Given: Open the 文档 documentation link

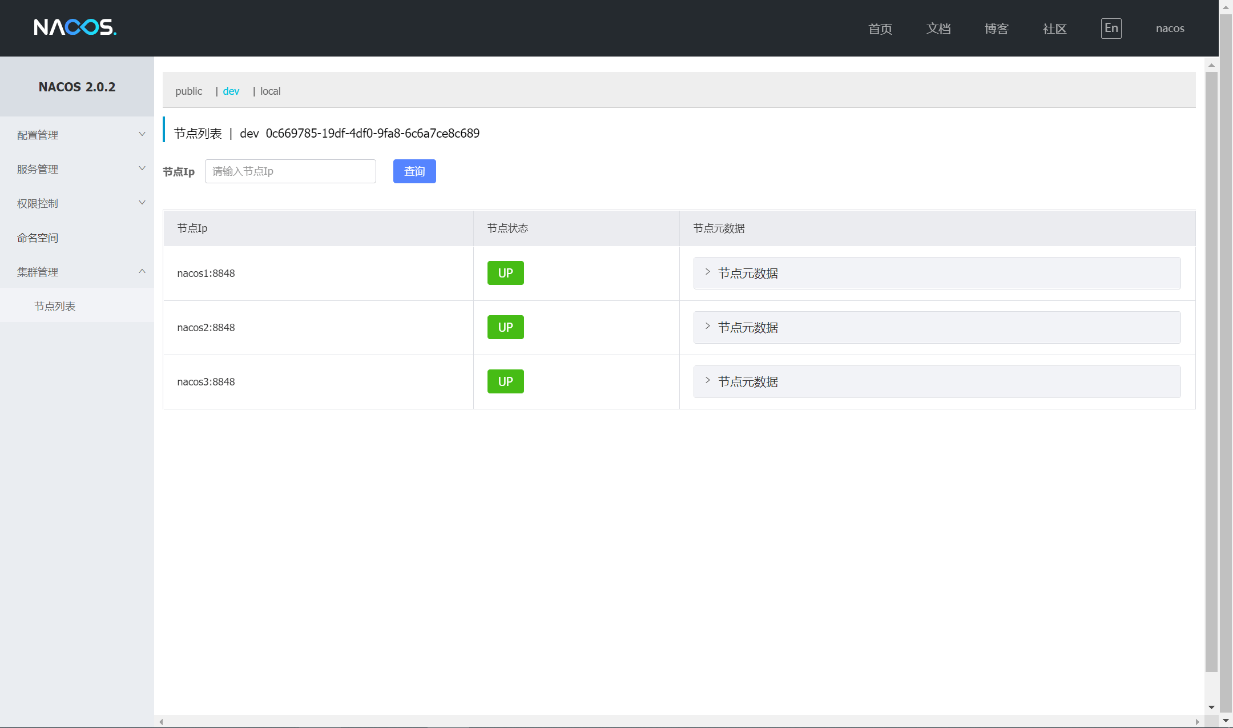Looking at the screenshot, I should (938, 29).
